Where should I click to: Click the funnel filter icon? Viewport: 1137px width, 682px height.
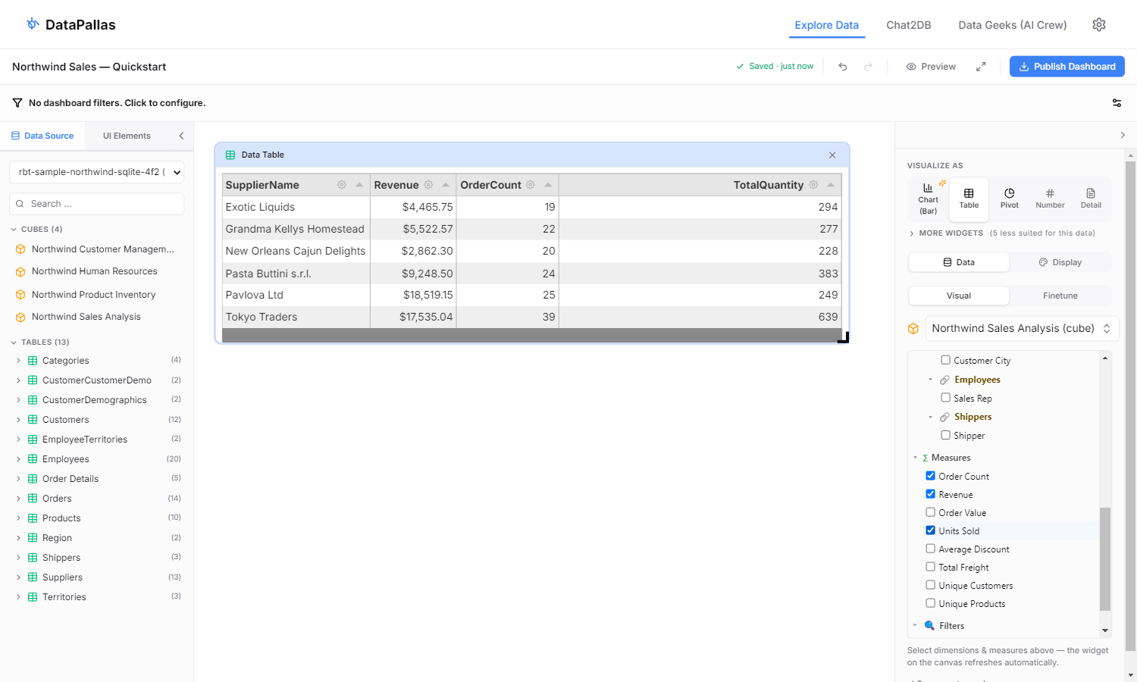(17, 103)
